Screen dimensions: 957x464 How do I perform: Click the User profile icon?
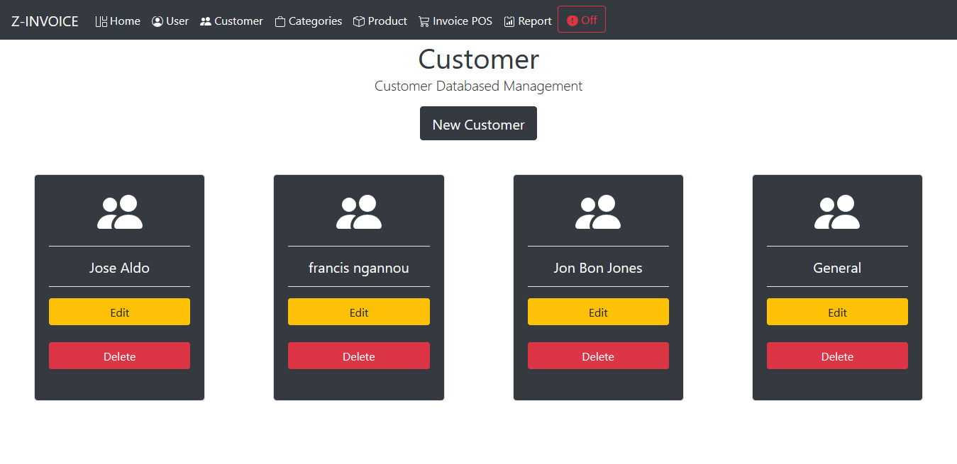click(x=157, y=21)
